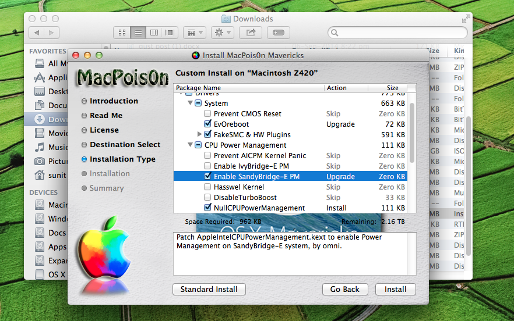Switch Finder to list view
This screenshot has width=514, height=321.
(x=138, y=33)
